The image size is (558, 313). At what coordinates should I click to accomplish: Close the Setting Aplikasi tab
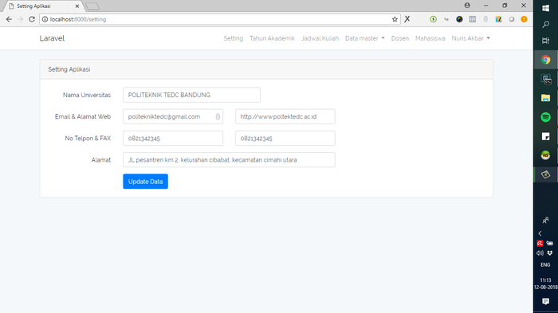coord(77,6)
